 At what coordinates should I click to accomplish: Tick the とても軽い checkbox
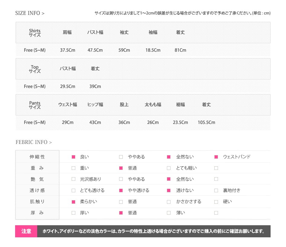coord(169,168)
